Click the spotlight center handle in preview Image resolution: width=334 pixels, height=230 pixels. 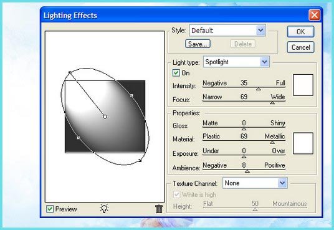pyautogui.click(x=105, y=117)
